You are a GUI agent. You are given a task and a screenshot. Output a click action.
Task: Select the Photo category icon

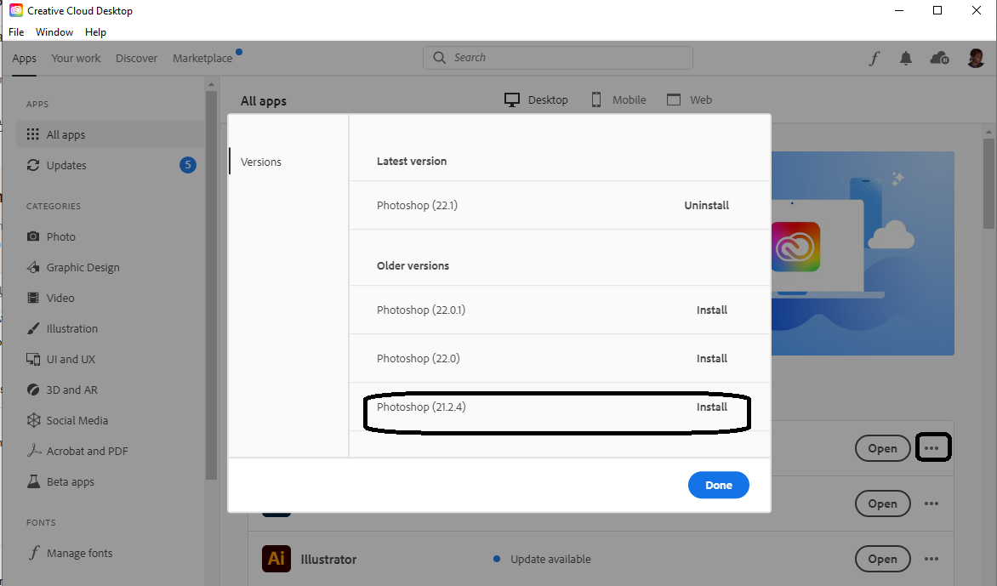33,236
